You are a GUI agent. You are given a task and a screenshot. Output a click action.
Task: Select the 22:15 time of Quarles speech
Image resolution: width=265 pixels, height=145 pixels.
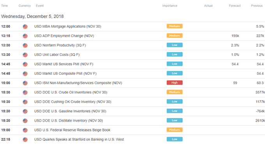5,140
